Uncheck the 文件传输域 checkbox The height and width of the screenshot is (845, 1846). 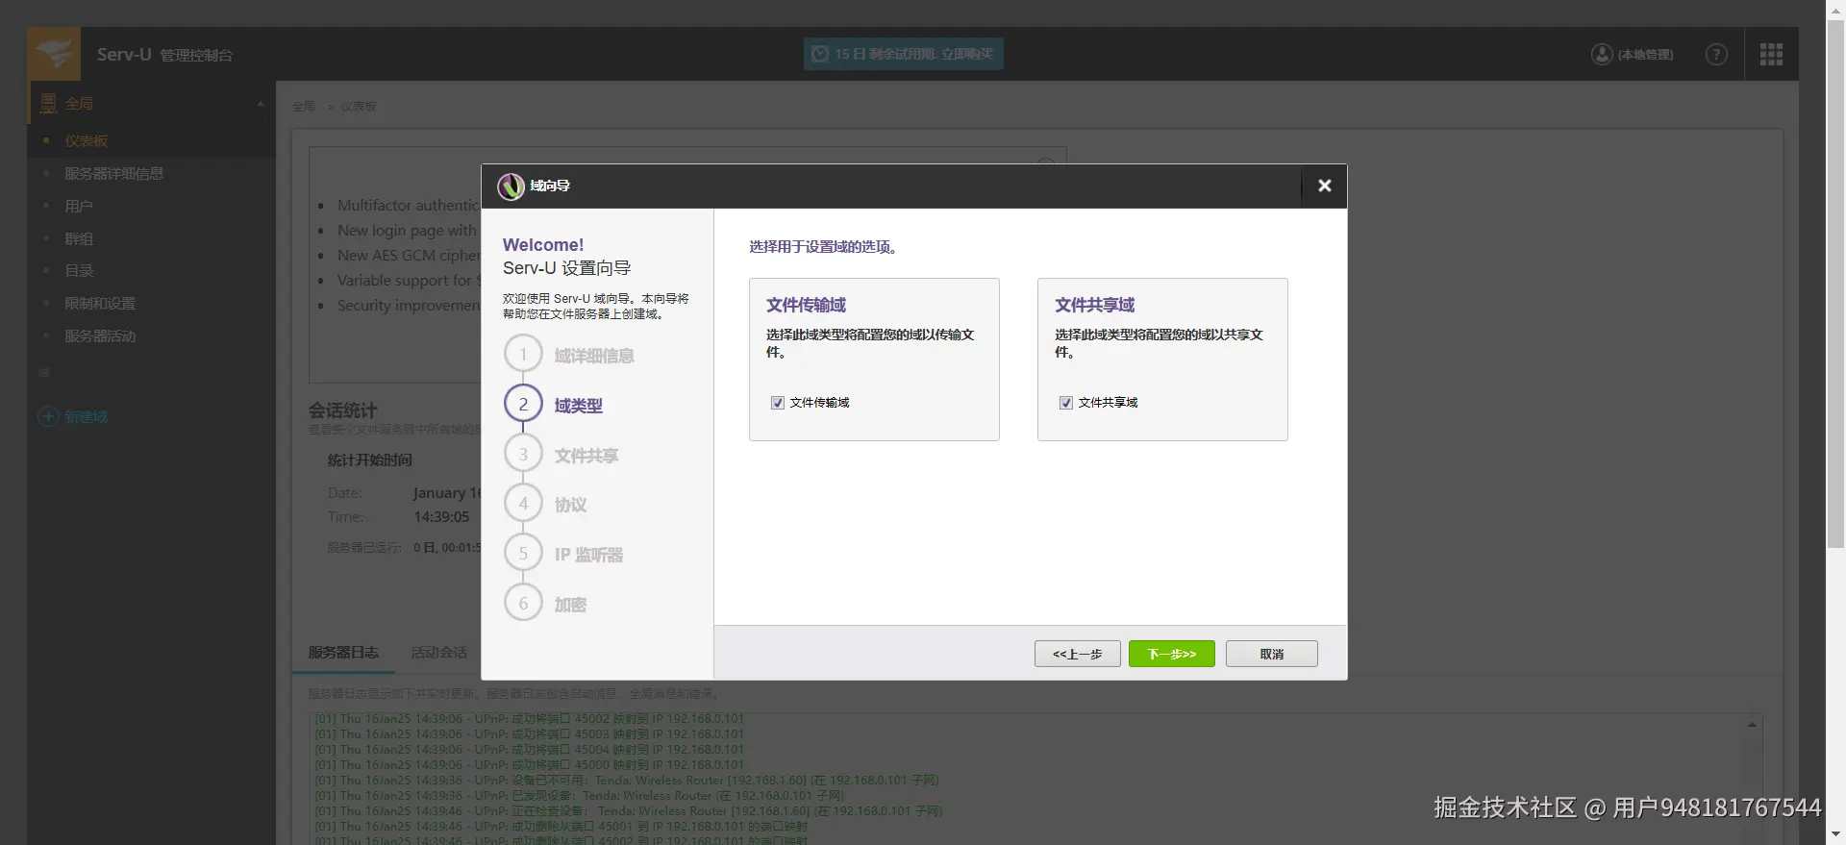pyautogui.click(x=777, y=403)
